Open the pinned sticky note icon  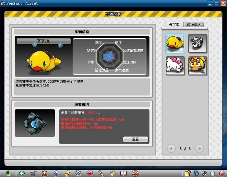188,173
